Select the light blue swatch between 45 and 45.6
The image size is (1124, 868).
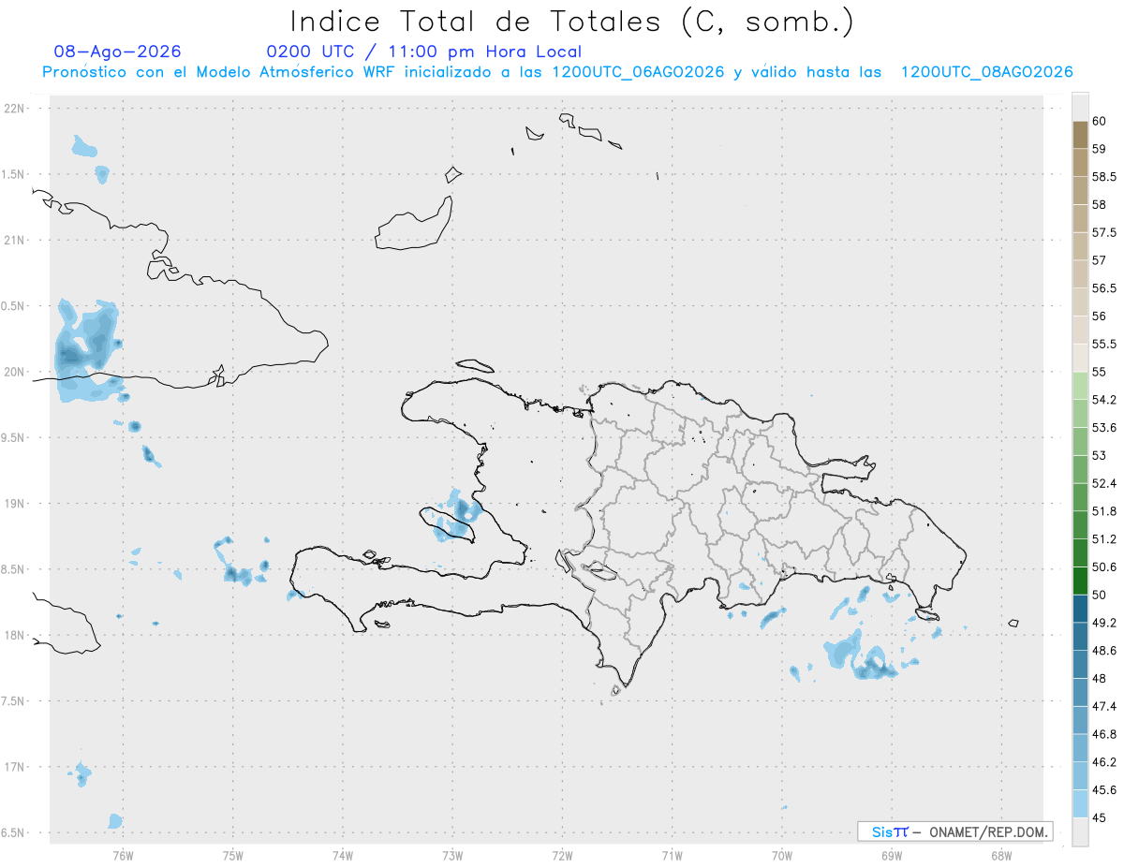tap(1080, 804)
